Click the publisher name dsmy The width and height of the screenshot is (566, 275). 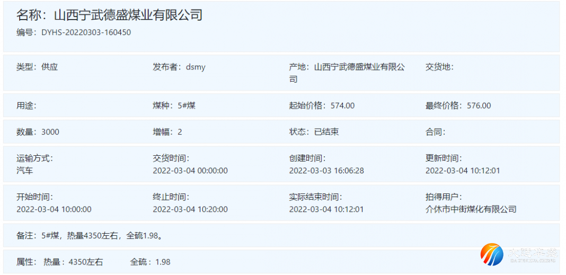197,67
